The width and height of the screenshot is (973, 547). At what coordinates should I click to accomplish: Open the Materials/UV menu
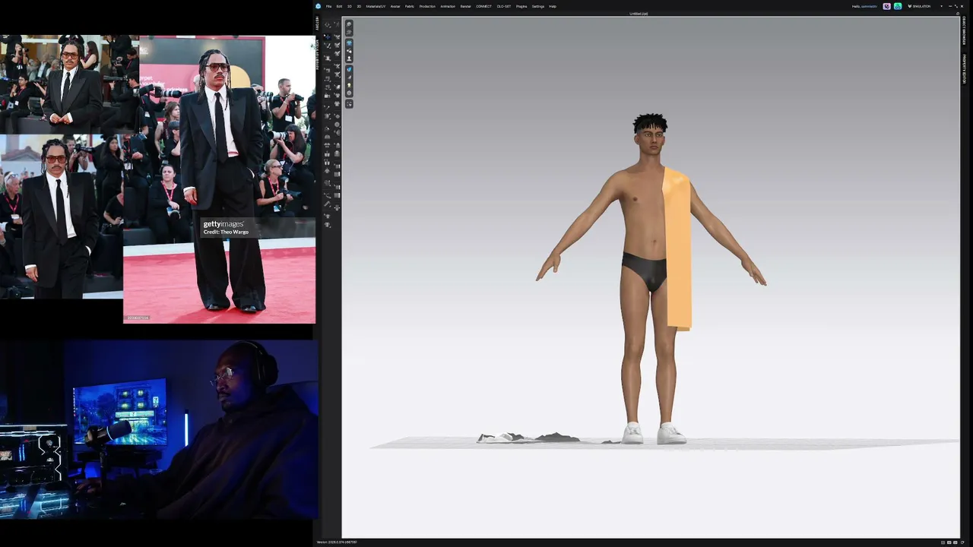376,6
